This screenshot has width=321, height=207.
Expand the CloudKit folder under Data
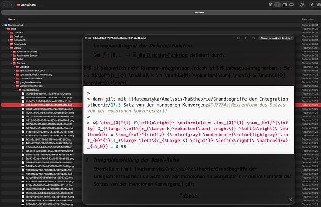point(8,32)
